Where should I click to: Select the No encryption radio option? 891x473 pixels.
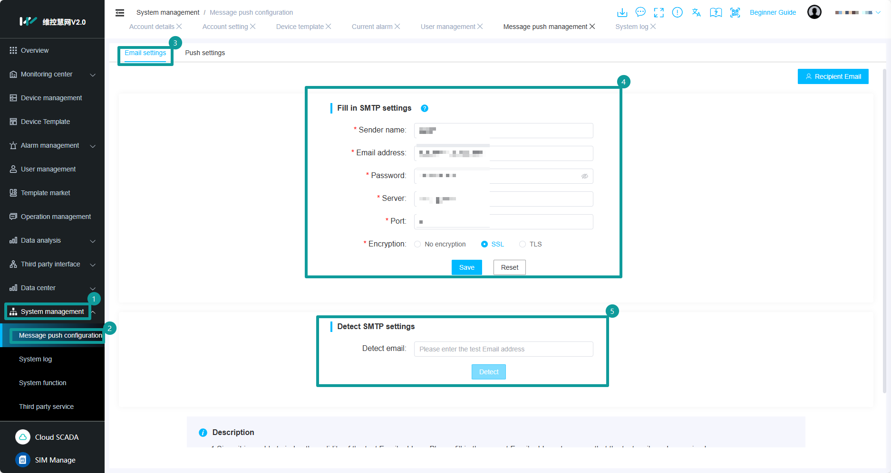click(x=417, y=244)
